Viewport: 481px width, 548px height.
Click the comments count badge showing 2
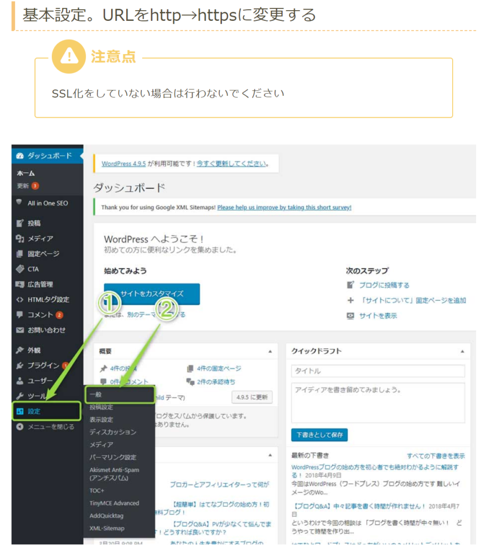pyautogui.click(x=59, y=315)
